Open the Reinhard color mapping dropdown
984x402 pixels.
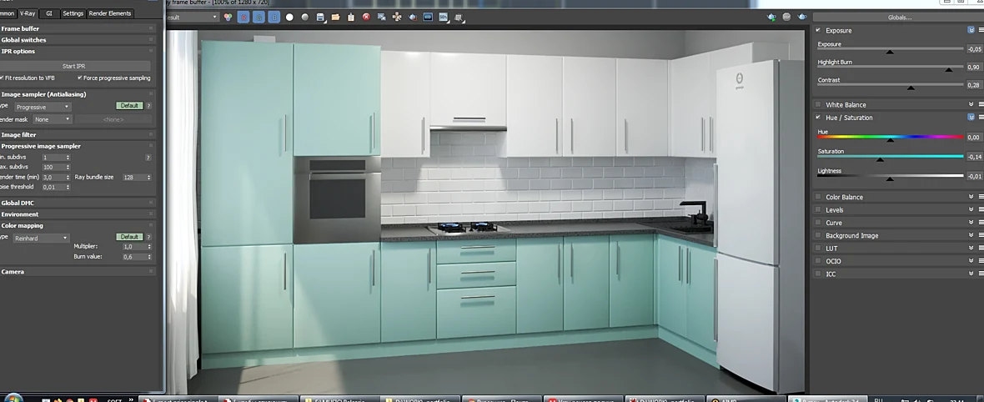(x=42, y=238)
